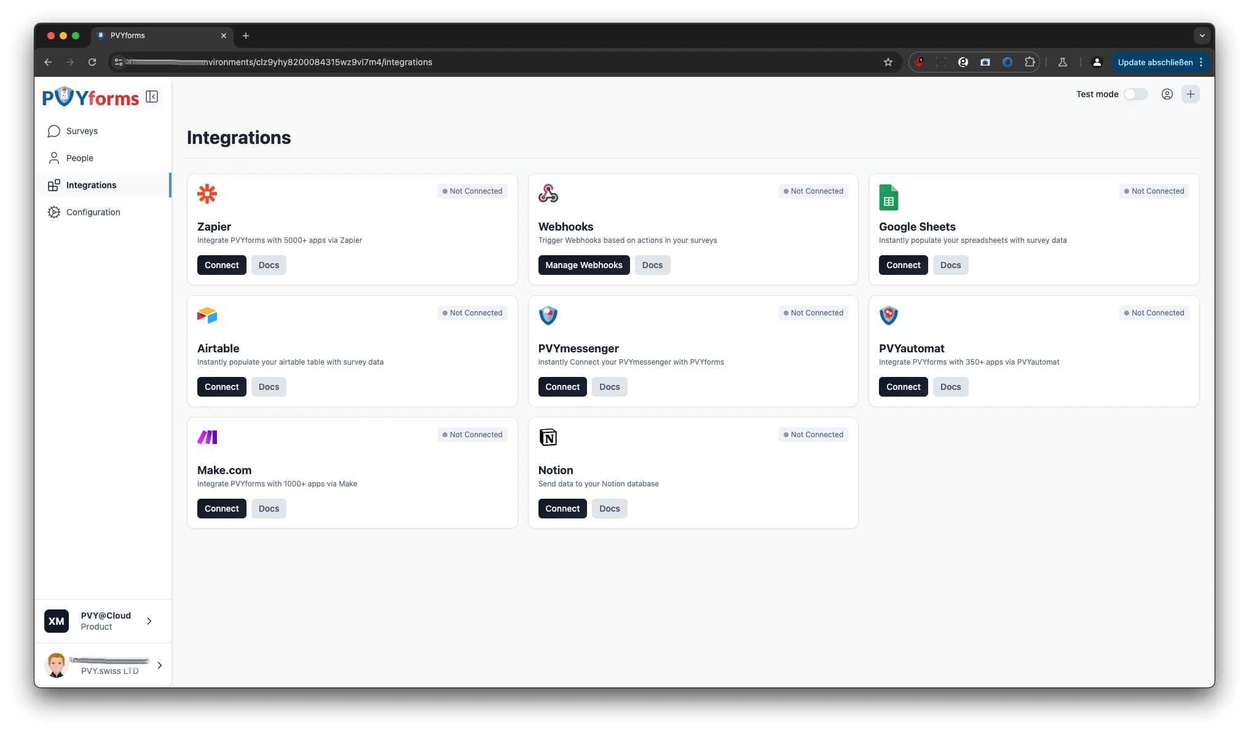Image resolution: width=1249 pixels, height=733 pixels.
Task: Open Docs for Airtable
Action: [269, 387]
